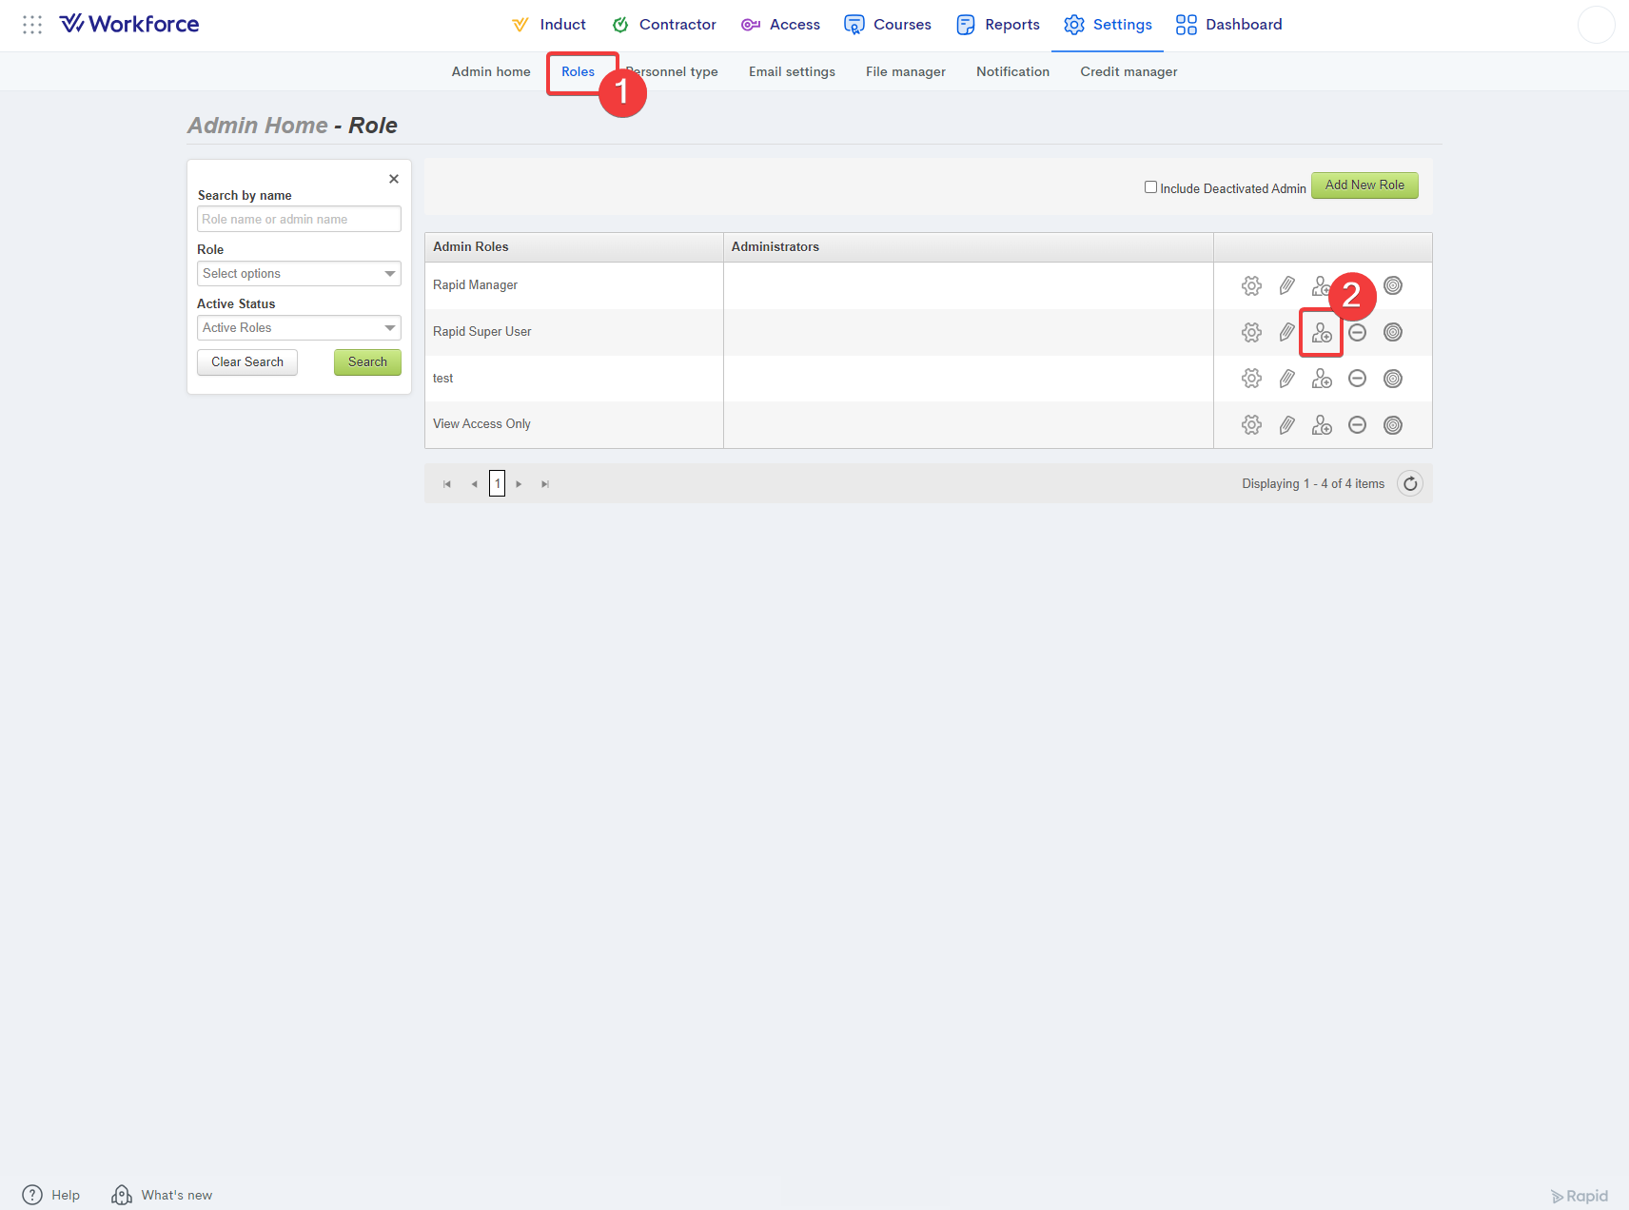Open the Reports menu

click(998, 25)
